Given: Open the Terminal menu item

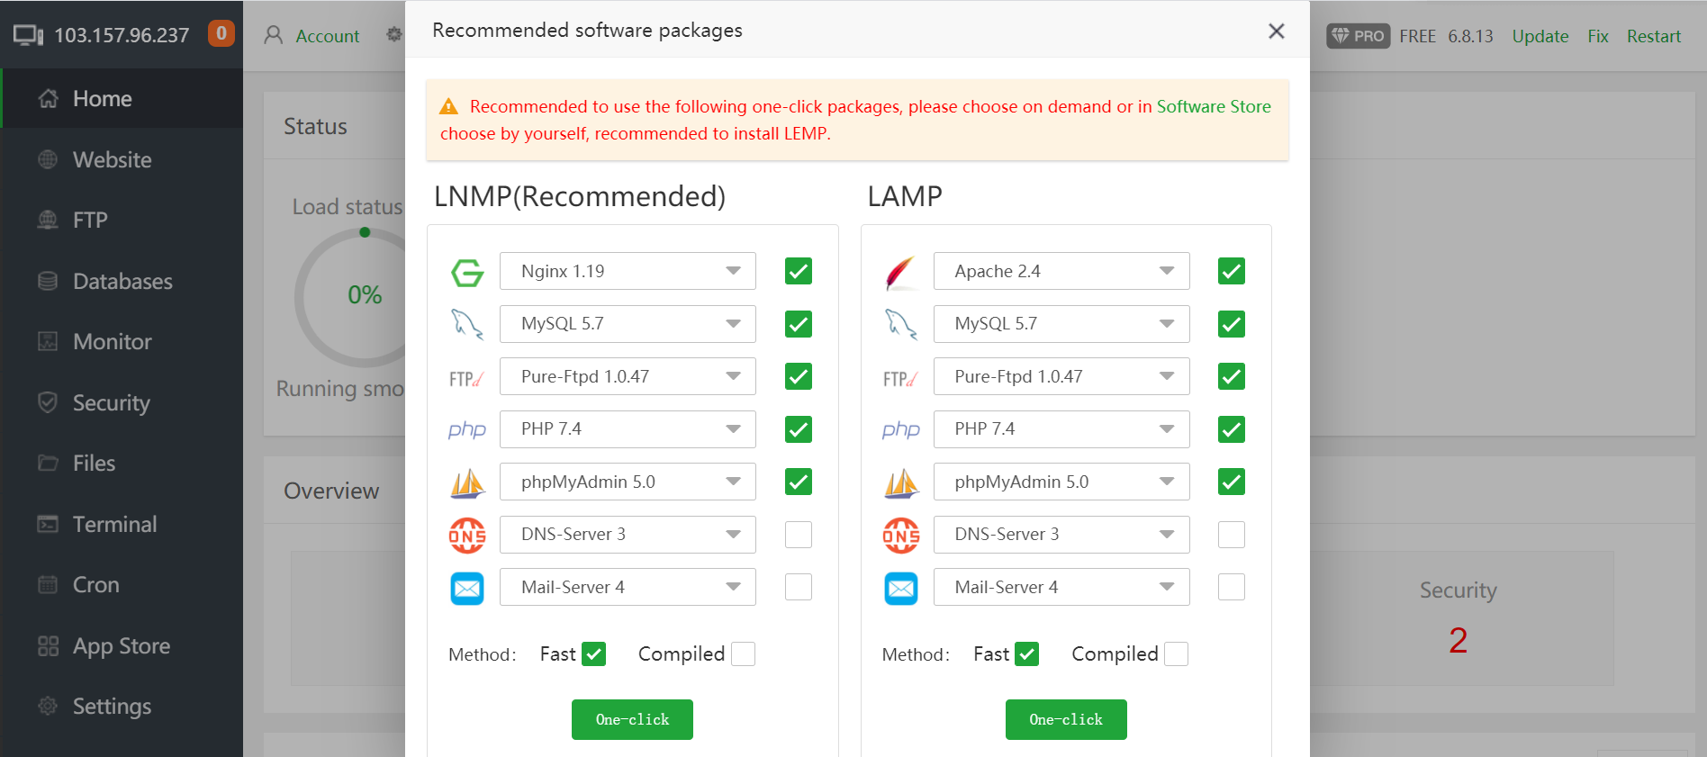Looking at the screenshot, I should point(122,524).
